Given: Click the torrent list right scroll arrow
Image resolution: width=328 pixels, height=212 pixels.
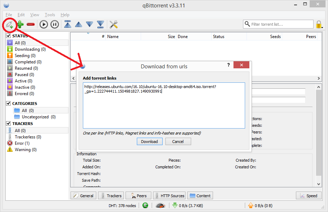Looking at the screenshot, I should click(x=318, y=79).
